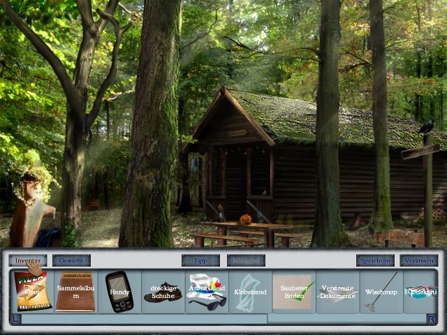
Task: Select the Wischmop inventory item
Action: coord(381,292)
